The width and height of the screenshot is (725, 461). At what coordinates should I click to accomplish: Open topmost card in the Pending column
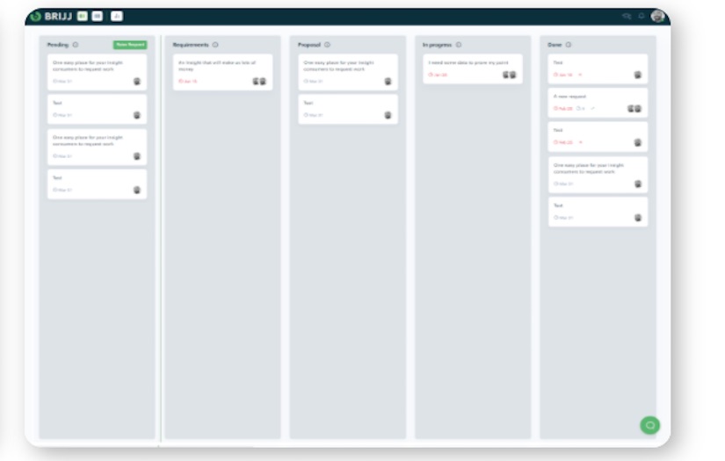click(97, 72)
